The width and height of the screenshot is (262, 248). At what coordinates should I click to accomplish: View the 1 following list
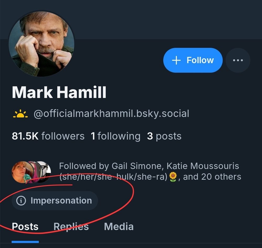tap(116, 136)
